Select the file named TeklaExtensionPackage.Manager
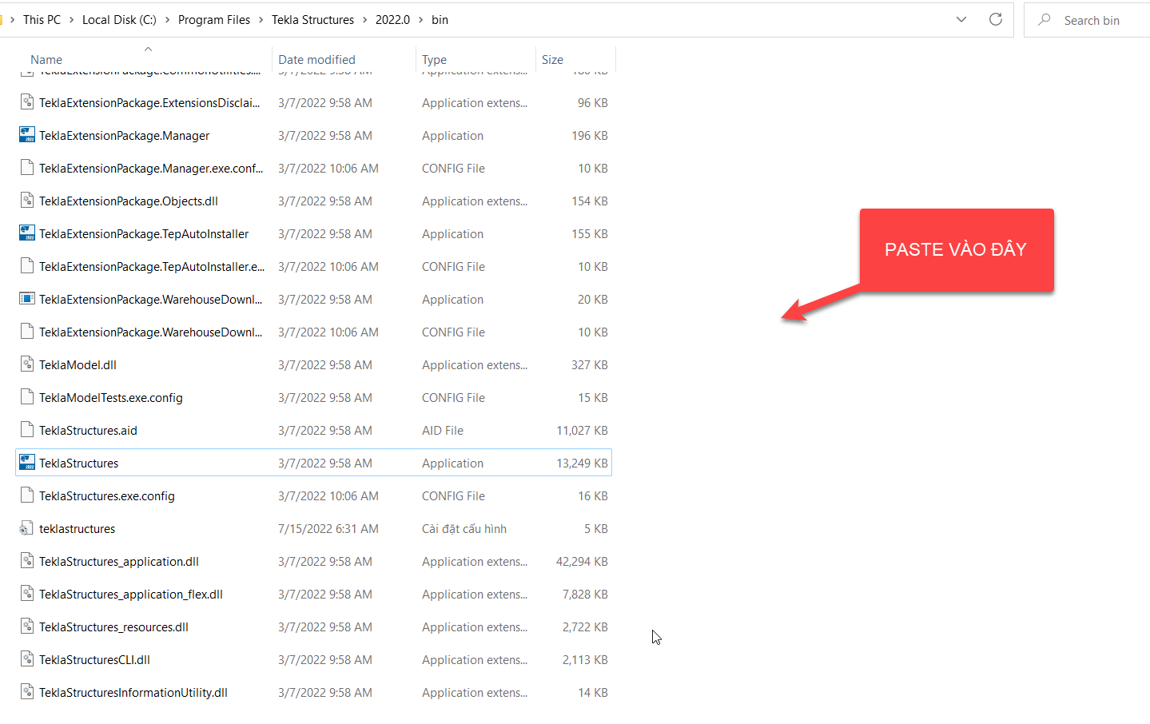 point(124,135)
